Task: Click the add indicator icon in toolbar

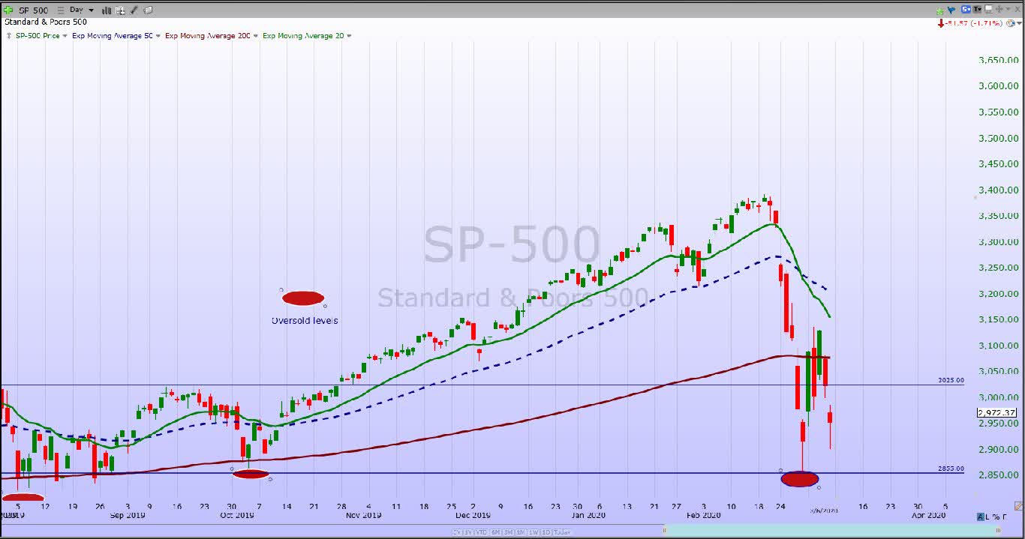Action: 120,10
